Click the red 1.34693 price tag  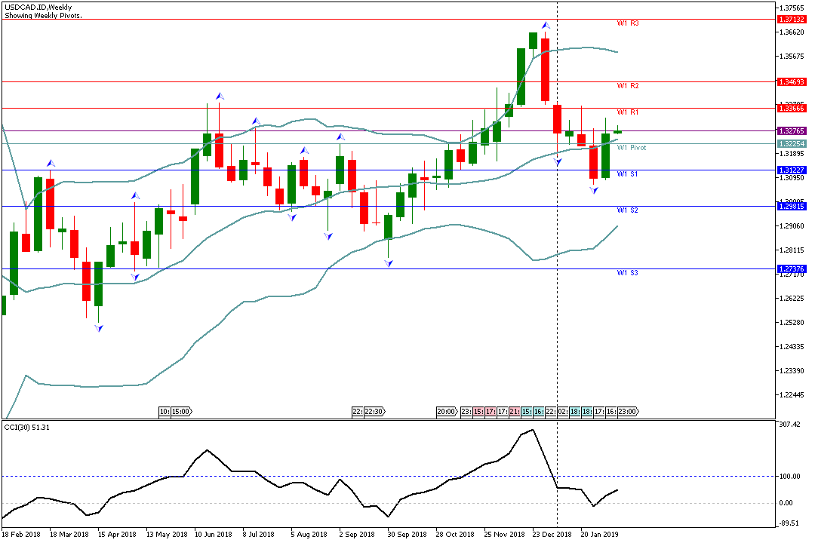[x=792, y=81]
